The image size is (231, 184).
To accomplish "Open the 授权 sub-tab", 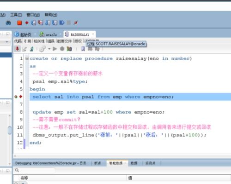I will pos(78,41).
